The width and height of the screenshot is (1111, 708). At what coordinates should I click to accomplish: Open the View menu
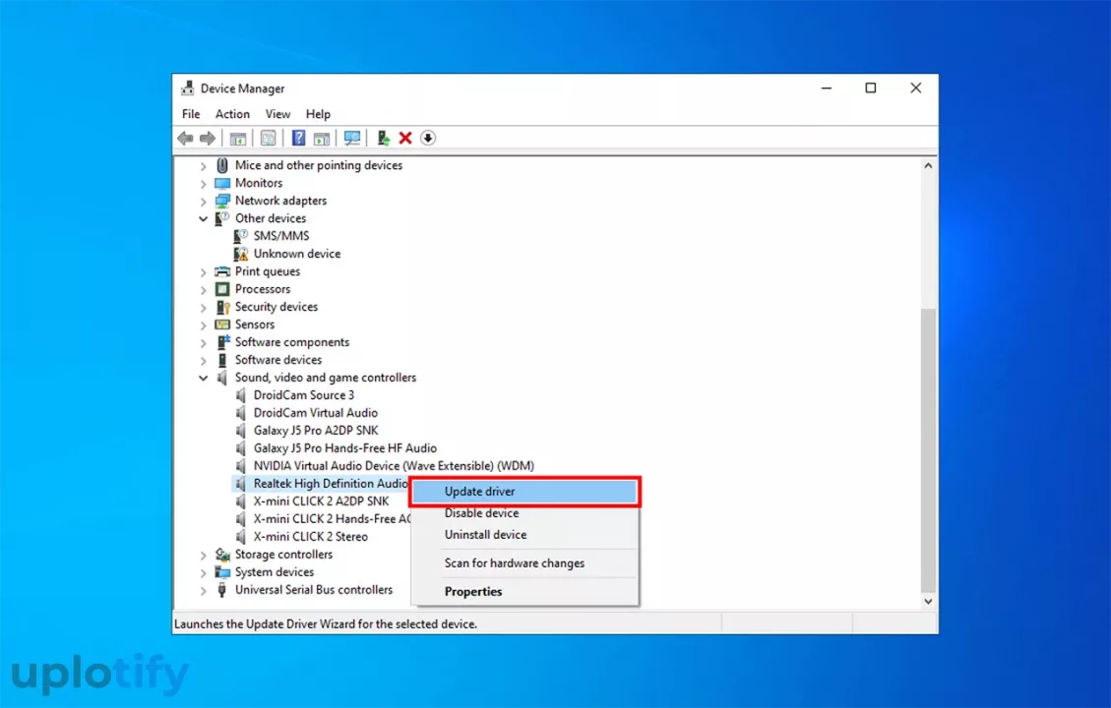pyautogui.click(x=278, y=114)
